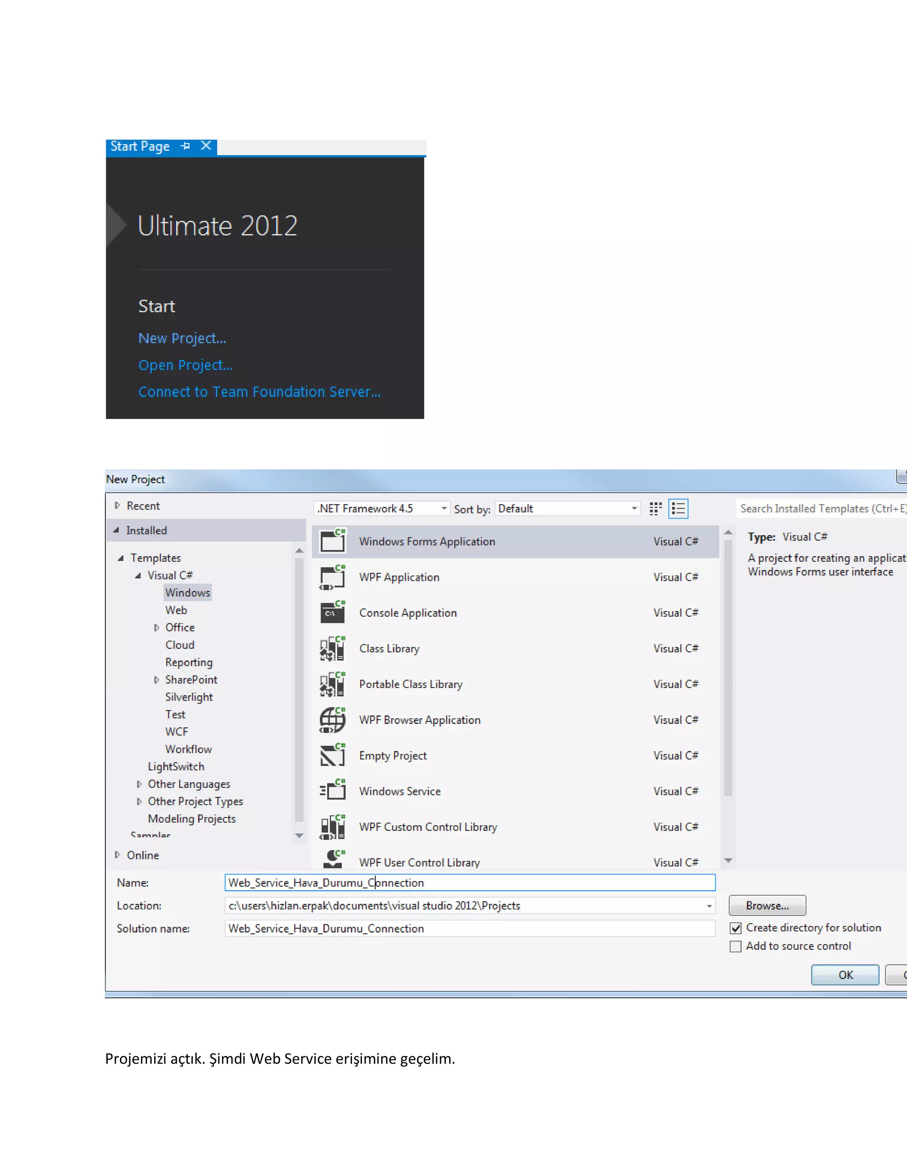This screenshot has width=907, height=1174.
Task: Select the Web category under Visual C#
Action: click(x=176, y=610)
